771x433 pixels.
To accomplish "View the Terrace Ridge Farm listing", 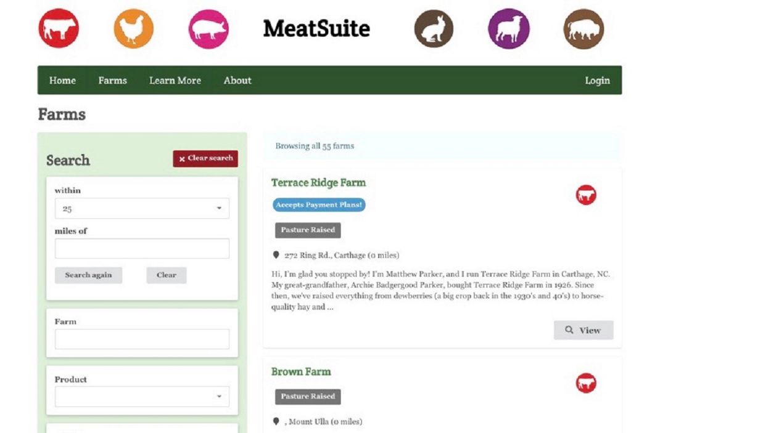I will click(x=583, y=330).
